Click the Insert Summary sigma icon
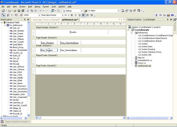This screenshot has width=177, height=127. point(156,15)
